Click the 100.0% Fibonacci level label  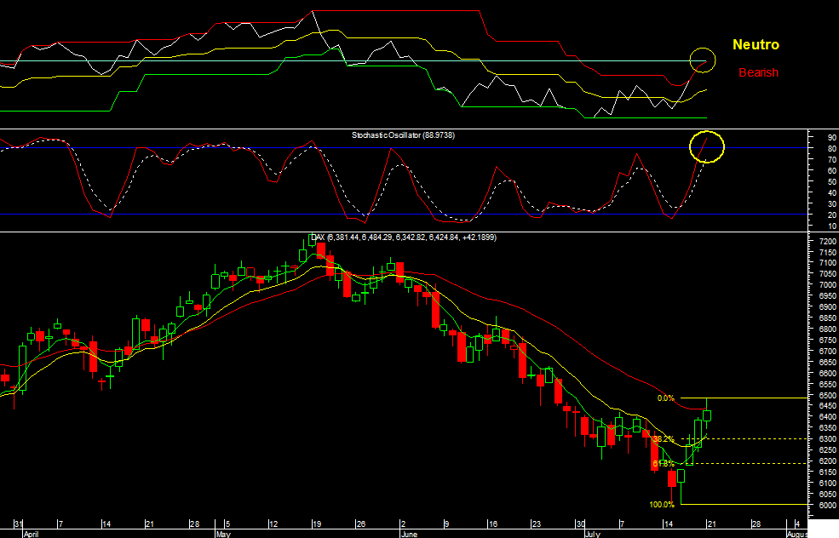click(661, 504)
